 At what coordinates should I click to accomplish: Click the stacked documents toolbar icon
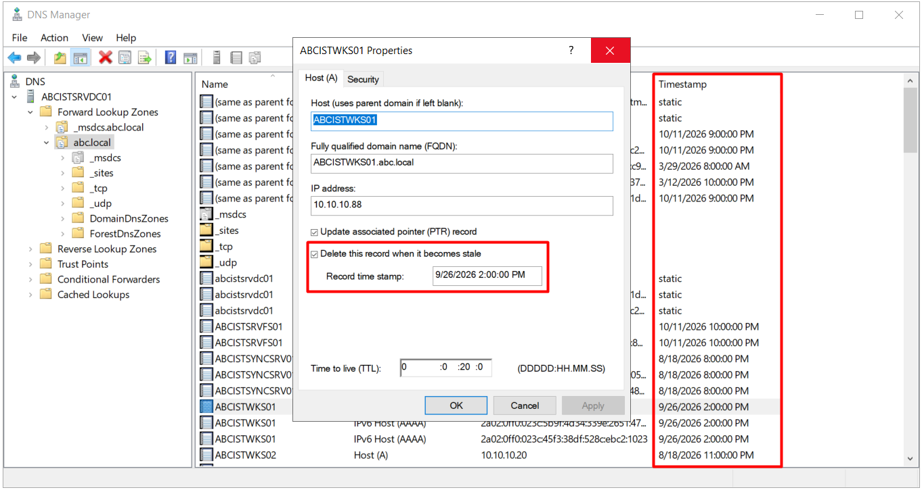pyautogui.click(x=255, y=58)
